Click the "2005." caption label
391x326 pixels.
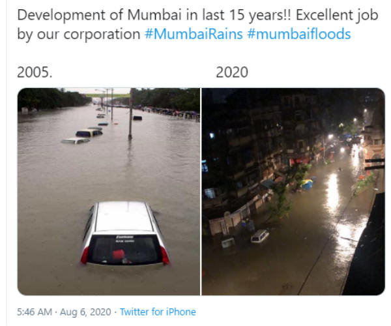click(x=35, y=72)
